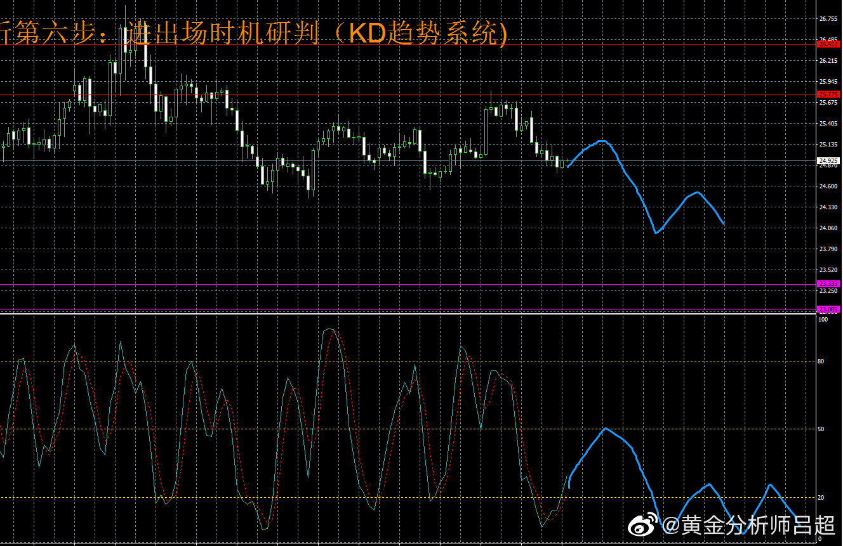The height and width of the screenshot is (546, 843).
Task: Click blue KD forecast peak at 50 level
Action: (x=605, y=429)
